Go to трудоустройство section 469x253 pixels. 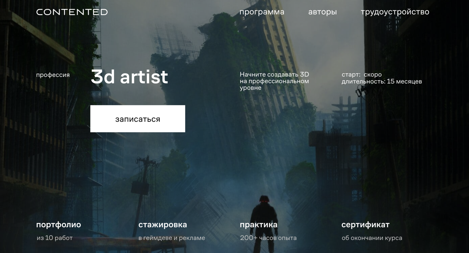pos(395,12)
